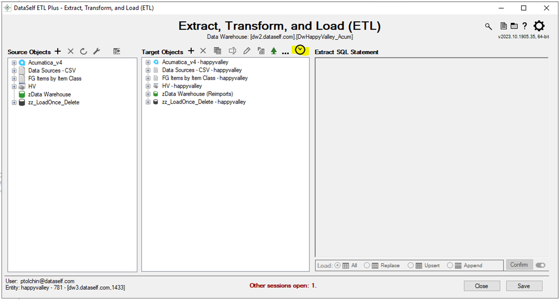The image size is (559, 300).
Task: Add a new source object with plus icon
Action: [x=58, y=51]
